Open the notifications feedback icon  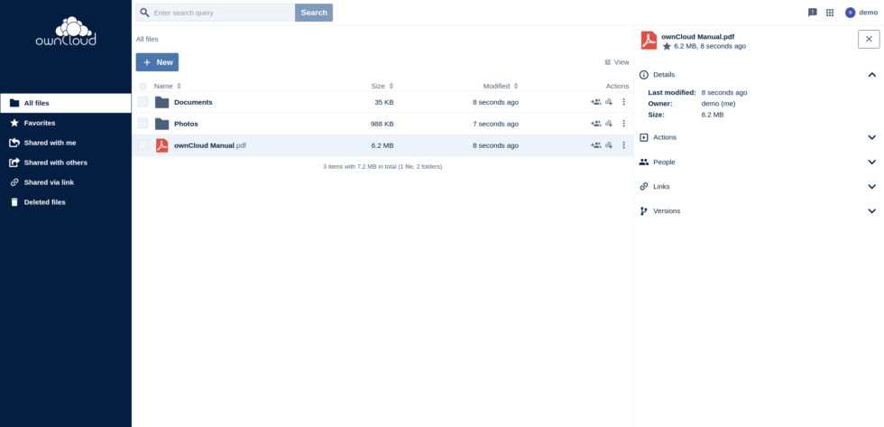click(813, 13)
